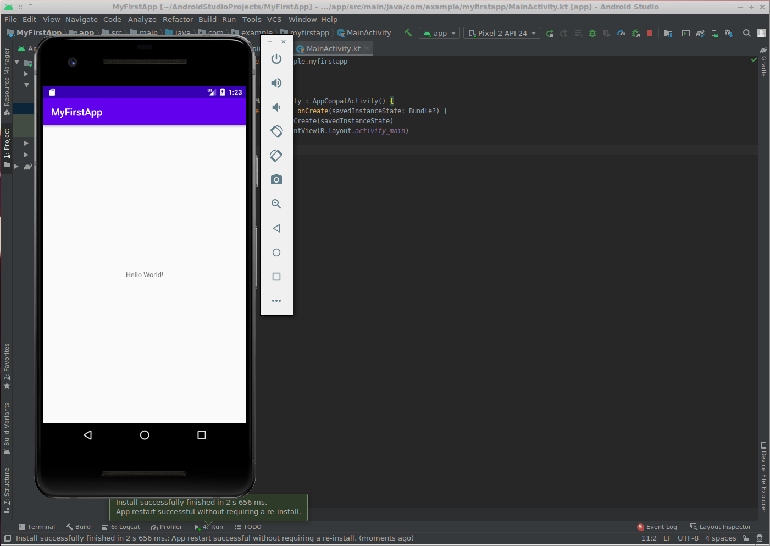
Task: Open Pixel 2 API 24 device dropdown
Action: [x=502, y=33]
